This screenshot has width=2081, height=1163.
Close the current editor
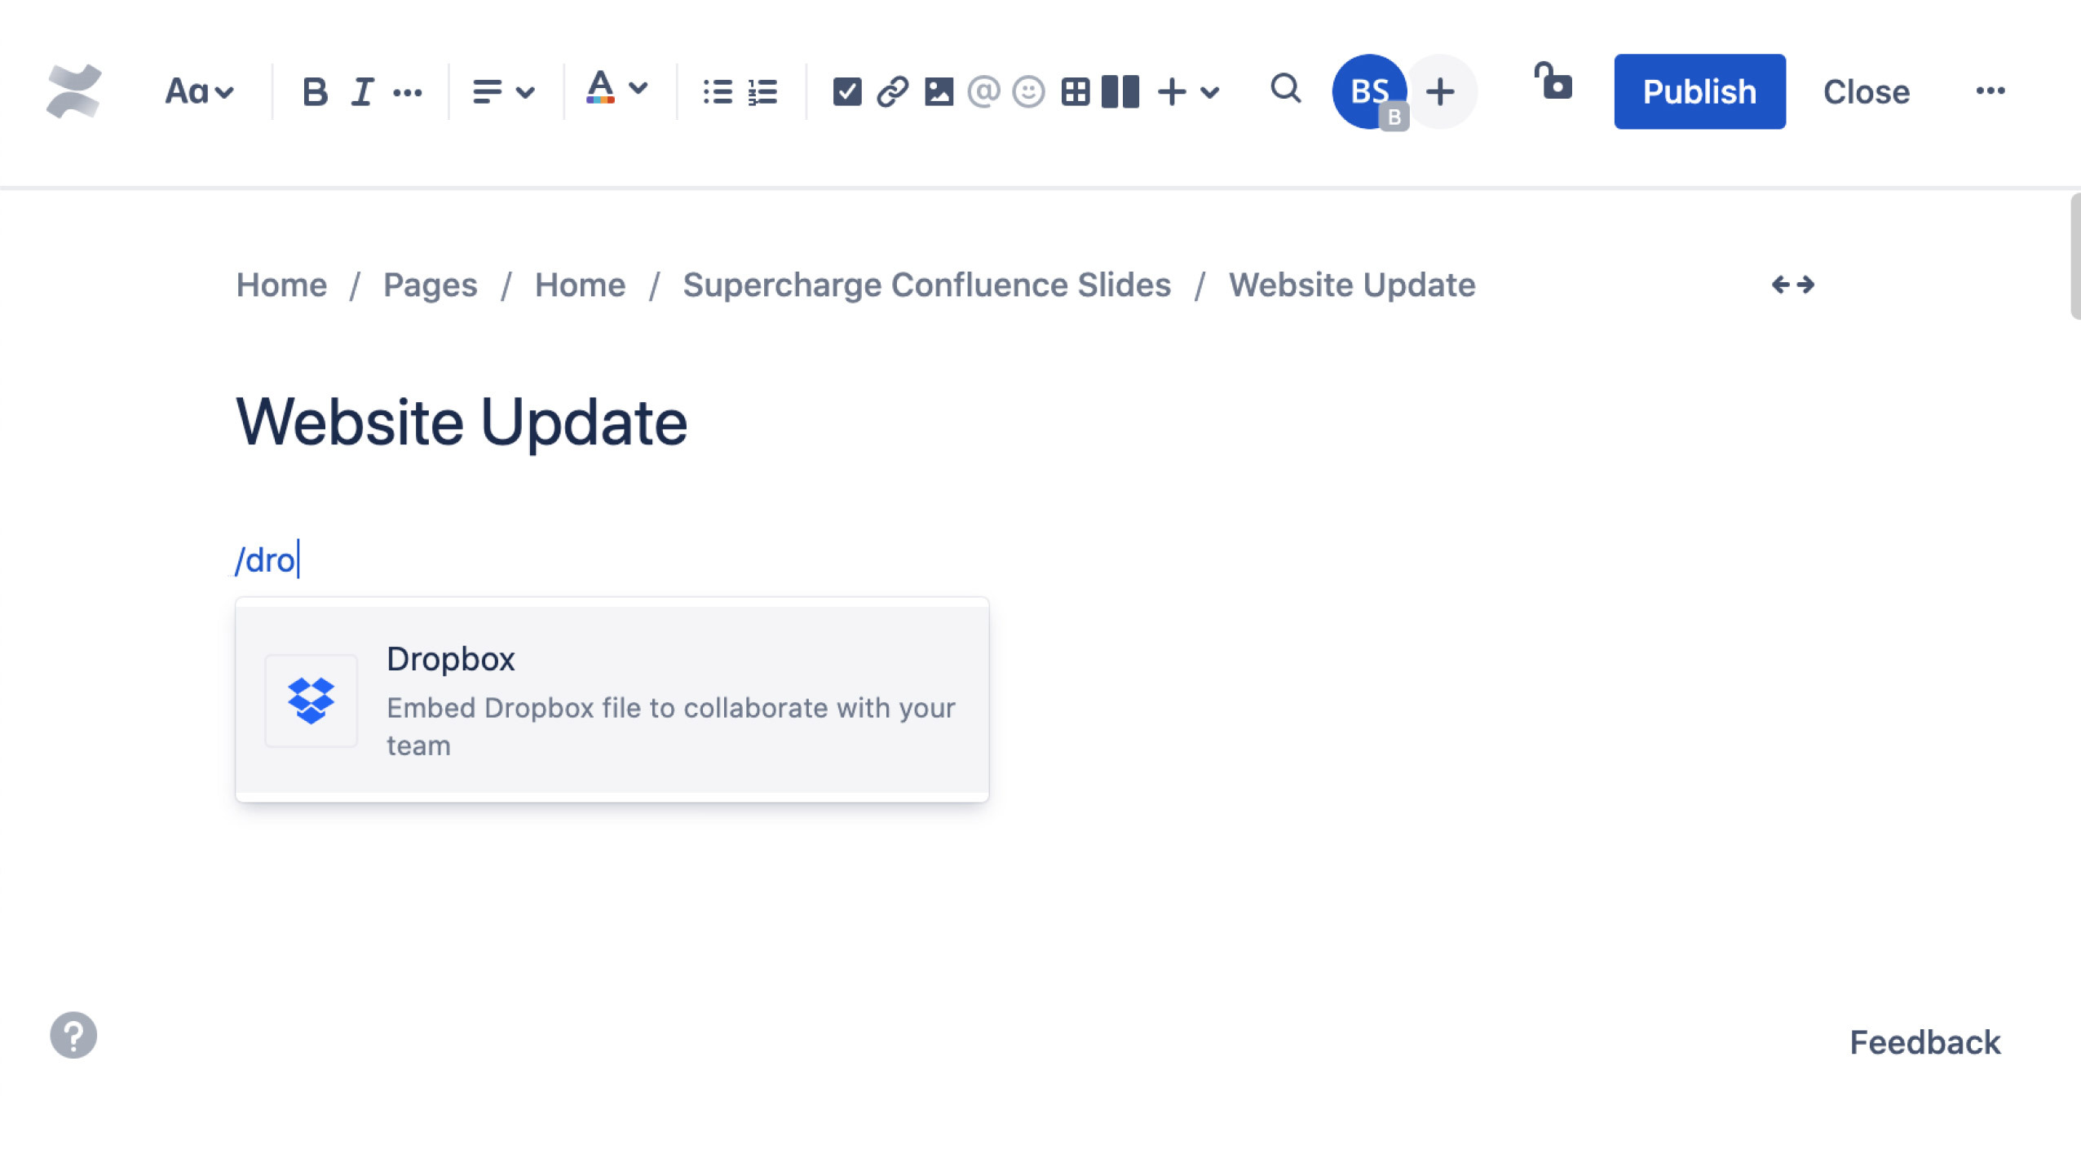click(1865, 91)
